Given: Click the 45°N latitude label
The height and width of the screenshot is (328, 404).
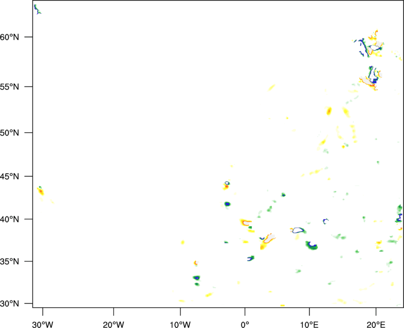Looking at the screenshot, I should pos(10,177).
